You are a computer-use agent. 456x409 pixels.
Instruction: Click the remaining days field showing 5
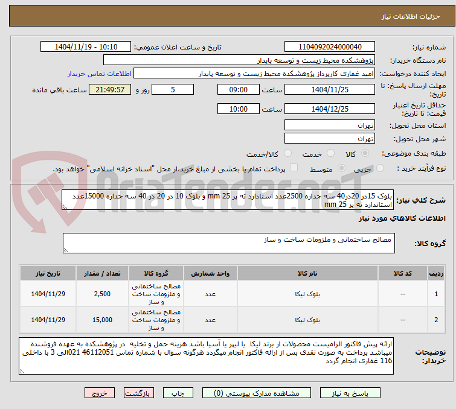point(173,89)
